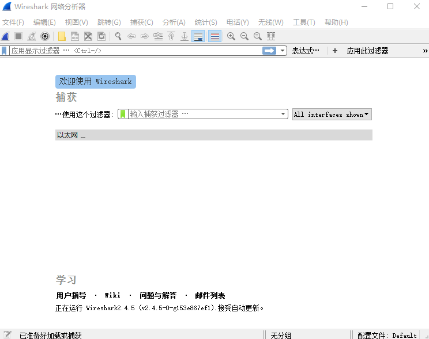Open 邮件列表 mailing list link

point(210,295)
